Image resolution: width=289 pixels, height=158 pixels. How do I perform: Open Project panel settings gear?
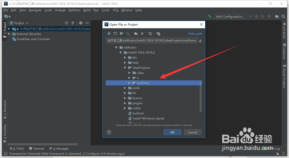(81, 23)
